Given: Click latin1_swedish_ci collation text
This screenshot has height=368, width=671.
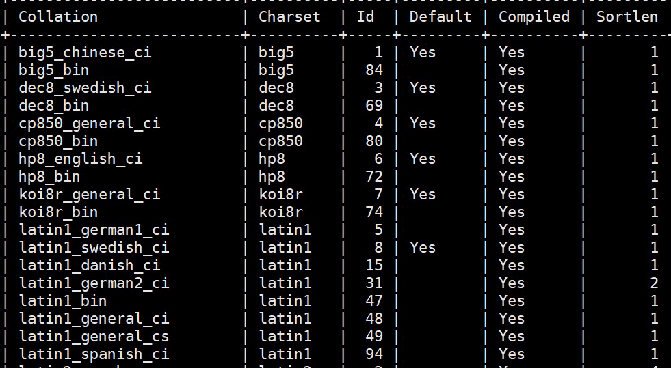Looking at the screenshot, I should [x=94, y=247].
